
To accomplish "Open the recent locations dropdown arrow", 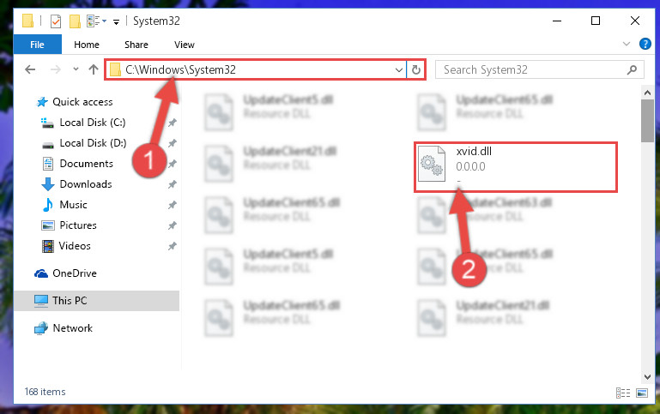I will click(76, 69).
